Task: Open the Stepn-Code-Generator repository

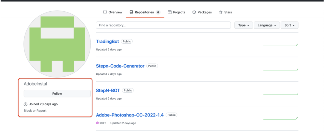Action: coord(120,66)
